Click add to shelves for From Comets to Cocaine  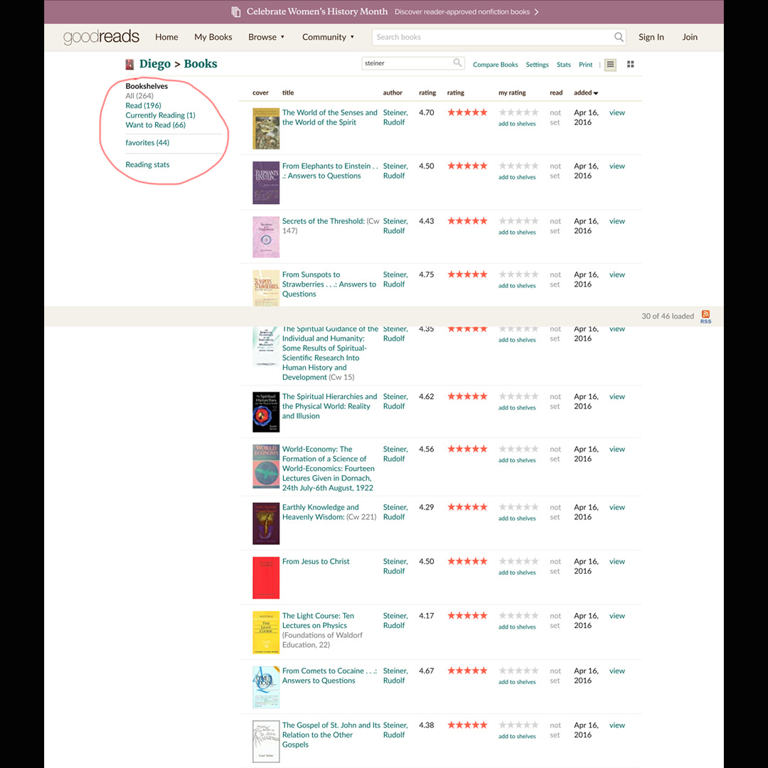pyautogui.click(x=517, y=682)
